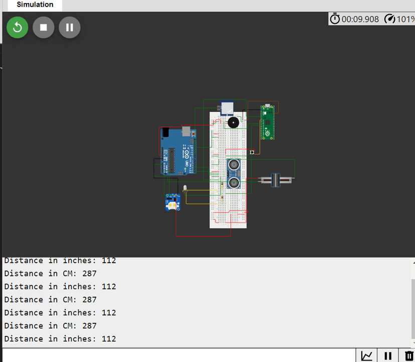Switch to the Simulation tab
The width and height of the screenshot is (415, 362).
(x=35, y=5)
